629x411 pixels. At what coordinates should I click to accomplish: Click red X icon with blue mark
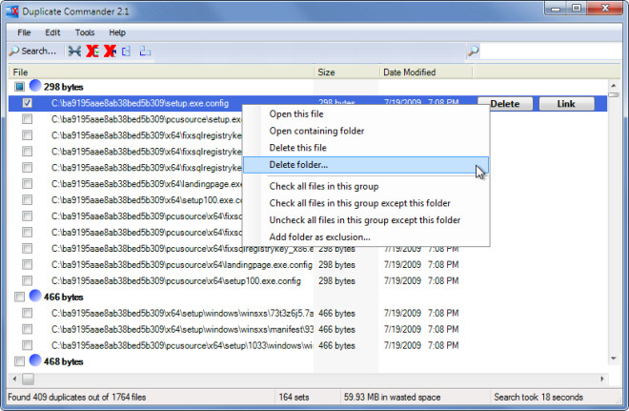(x=110, y=51)
